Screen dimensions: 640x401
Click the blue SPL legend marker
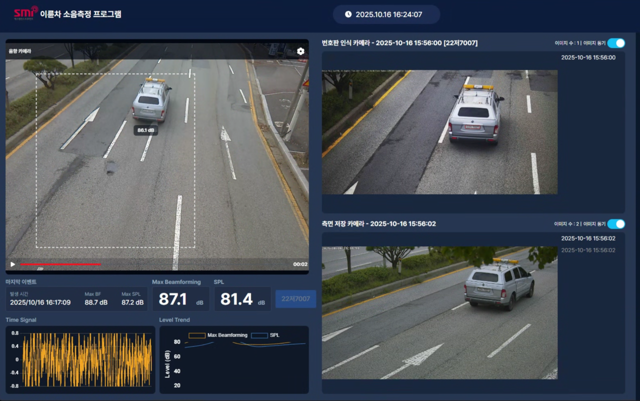pos(259,335)
